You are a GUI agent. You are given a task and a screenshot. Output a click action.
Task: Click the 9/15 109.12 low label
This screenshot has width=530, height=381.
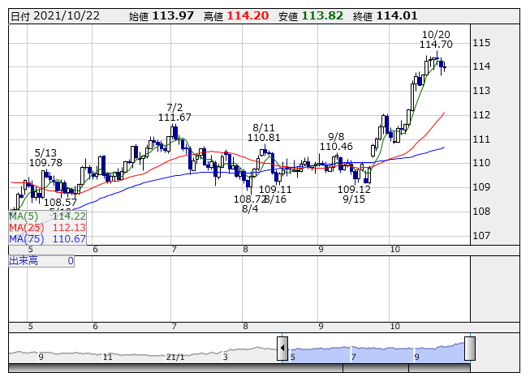click(x=354, y=194)
